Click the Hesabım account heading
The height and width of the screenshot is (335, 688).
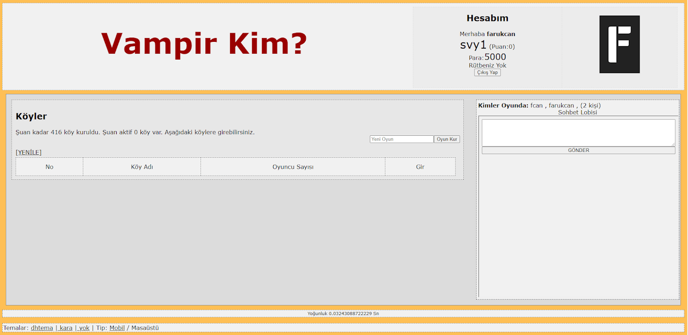coord(487,19)
